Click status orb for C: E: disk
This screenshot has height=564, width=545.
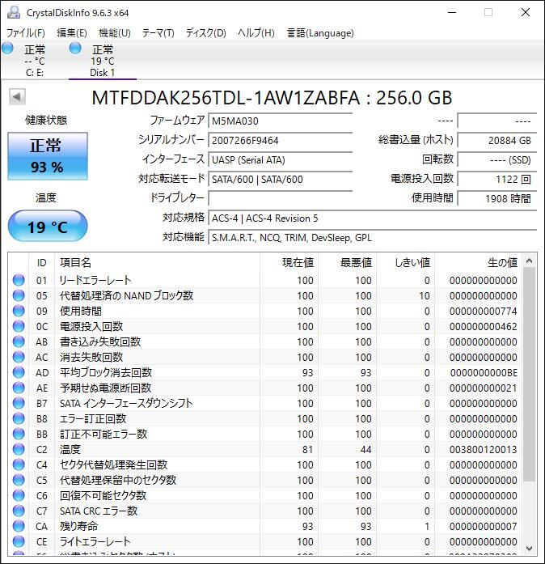[x=7, y=48]
